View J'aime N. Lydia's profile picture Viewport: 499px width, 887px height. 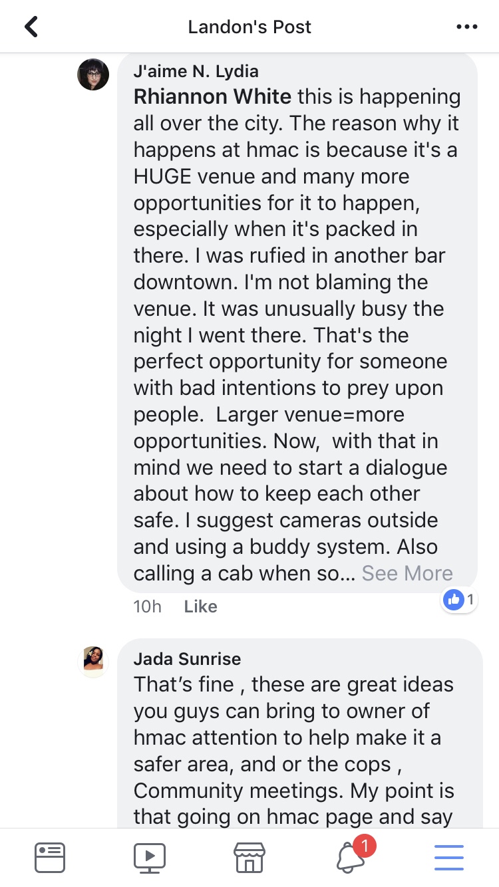coord(93,74)
